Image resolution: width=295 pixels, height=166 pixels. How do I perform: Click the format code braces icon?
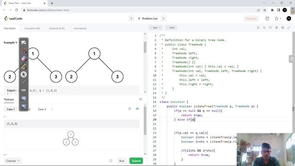[x=264, y=28]
